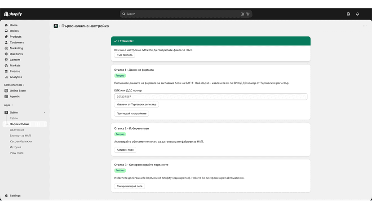Open the Orders inbox icon
Image resolution: width=372 pixels, height=209 pixels.
pyautogui.click(x=6, y=31)
